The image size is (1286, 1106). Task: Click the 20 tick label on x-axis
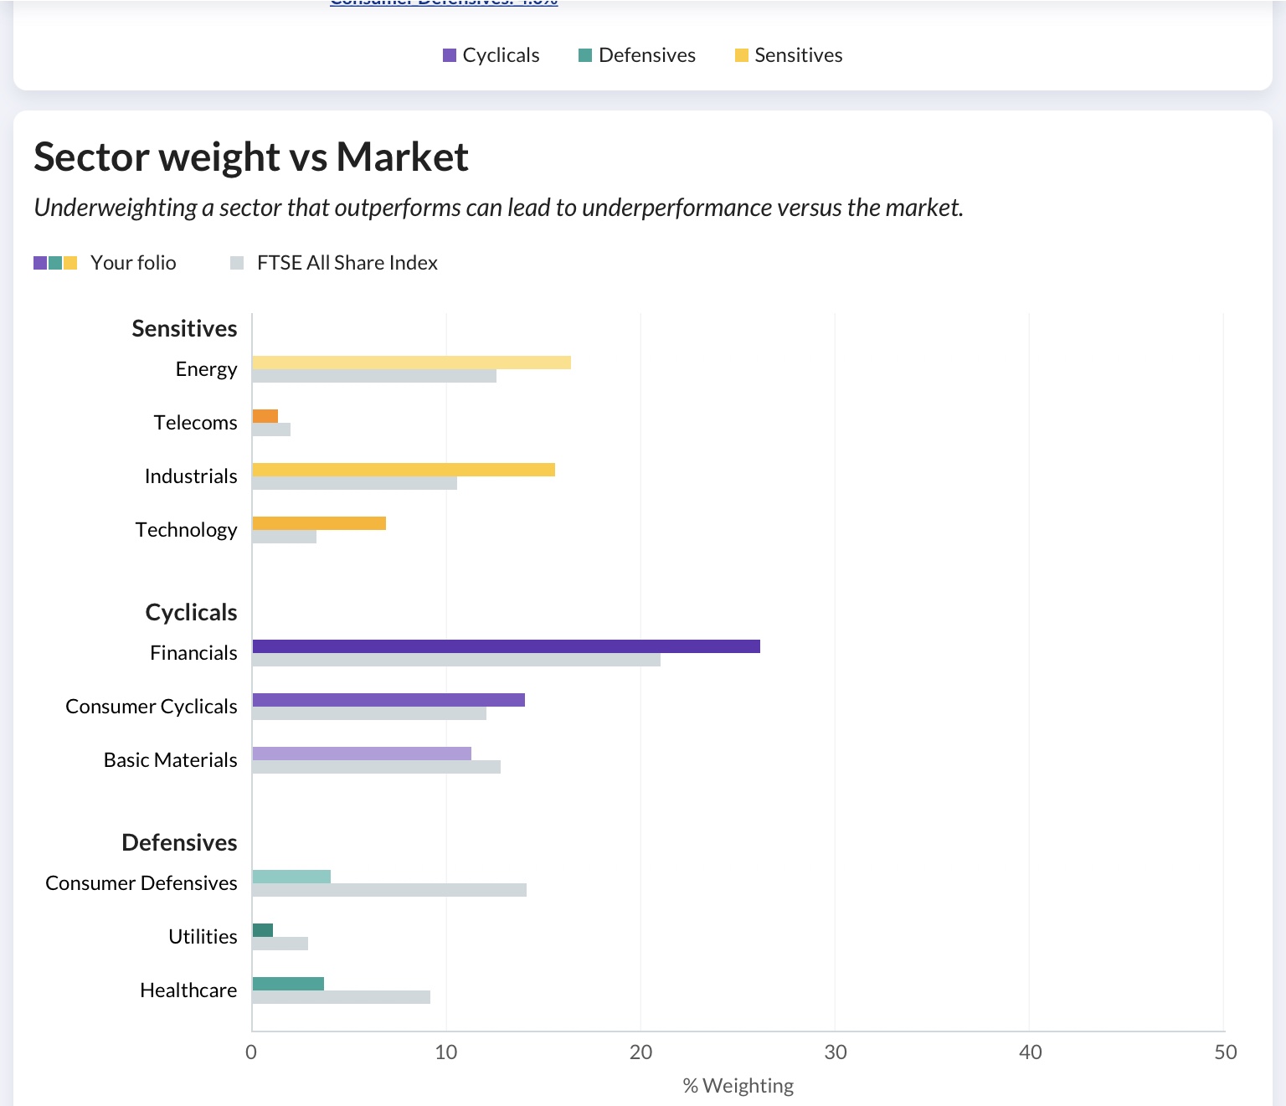640,1052
